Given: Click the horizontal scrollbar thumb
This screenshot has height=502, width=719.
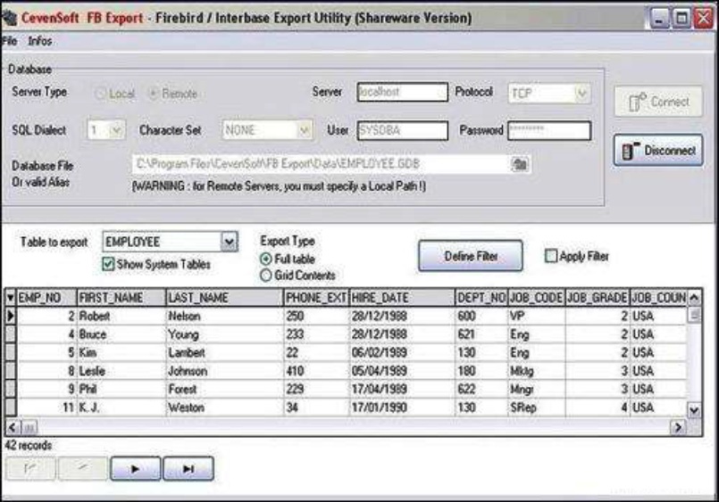Looking at the screenshot, I should click(29, 428).
